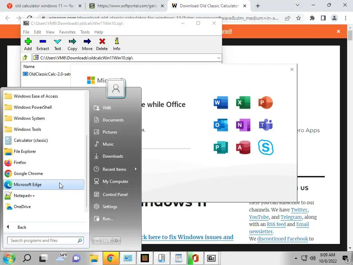Screen dimensions: 353x265
Task: Click the Copy icon in 7-Zip toolbar
Action: tap(72, 45)
